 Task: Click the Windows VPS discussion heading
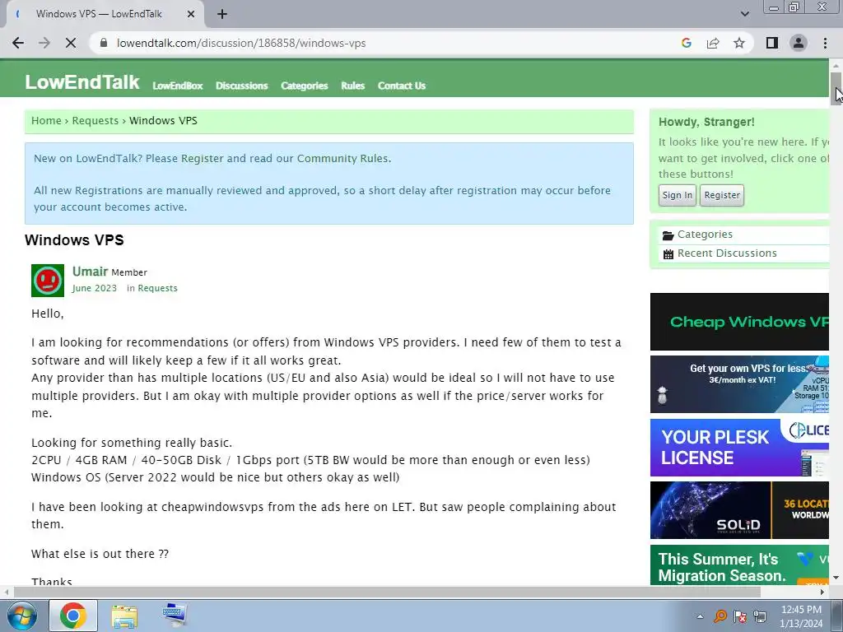click(74, 240)
